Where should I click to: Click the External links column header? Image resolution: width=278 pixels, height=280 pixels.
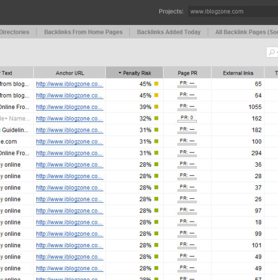(238, 73)
